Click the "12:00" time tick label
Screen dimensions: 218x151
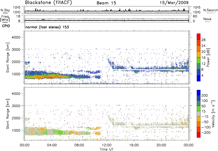pyautogui.click(x=107, y=145)
